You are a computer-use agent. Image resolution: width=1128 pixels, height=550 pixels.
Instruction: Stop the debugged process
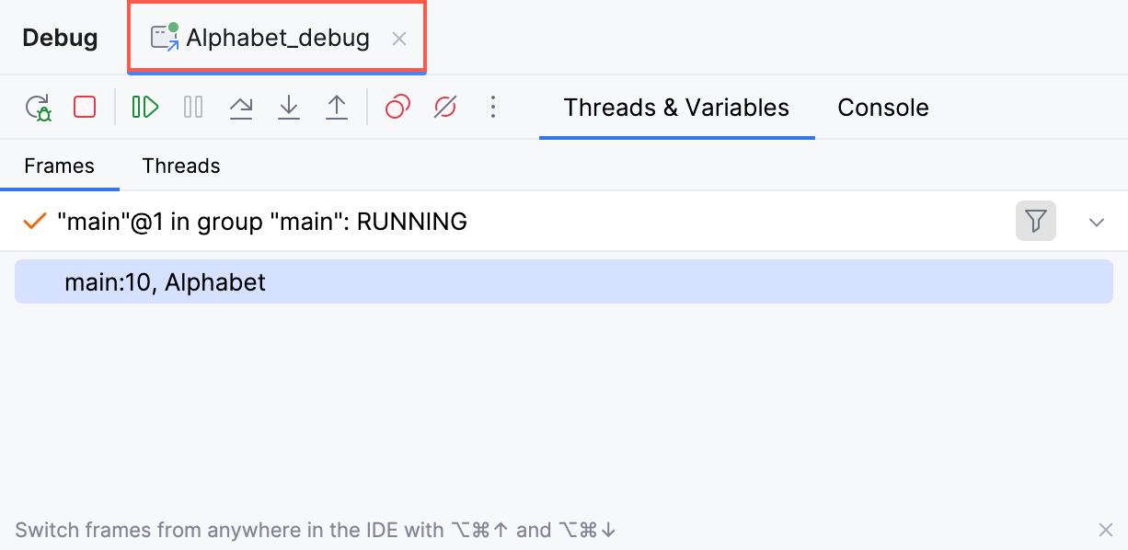coord(84,107)
